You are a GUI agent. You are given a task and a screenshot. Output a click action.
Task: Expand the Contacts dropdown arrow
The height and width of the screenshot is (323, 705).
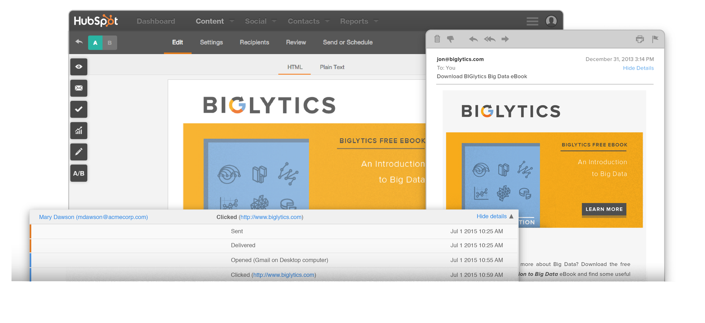point(327,21)
